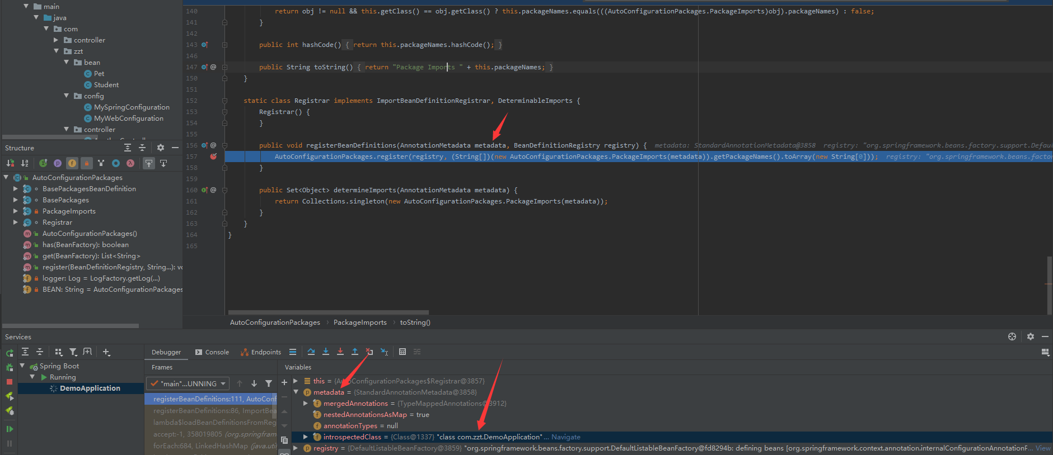
Task: Select next frame down arrow
Action: click(x=254, y=383)
